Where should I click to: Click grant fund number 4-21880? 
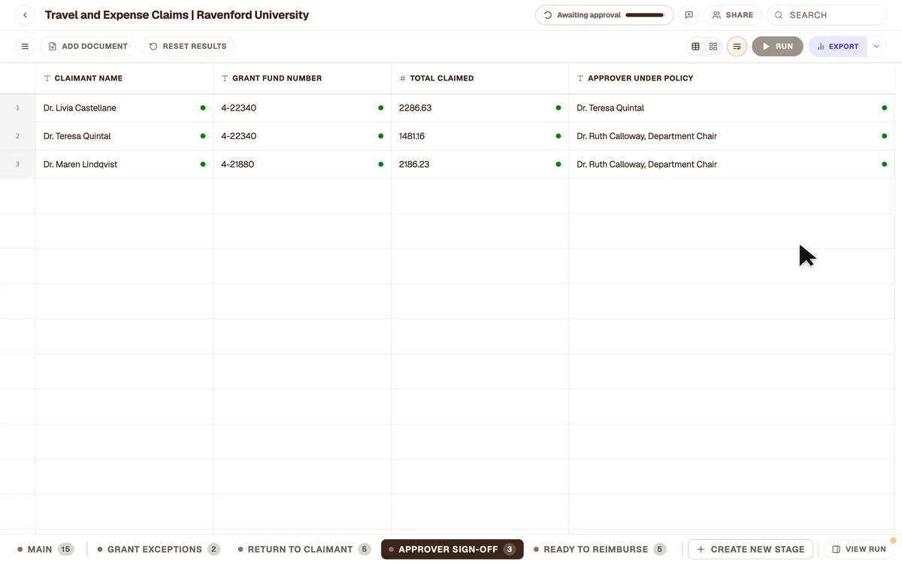click(238, 164)
